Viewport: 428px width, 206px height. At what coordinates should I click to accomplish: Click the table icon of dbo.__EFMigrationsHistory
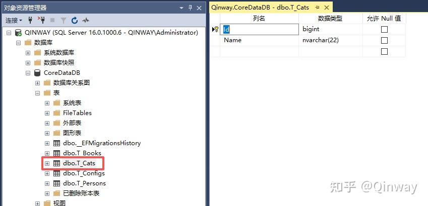click(x=56, y=143)
